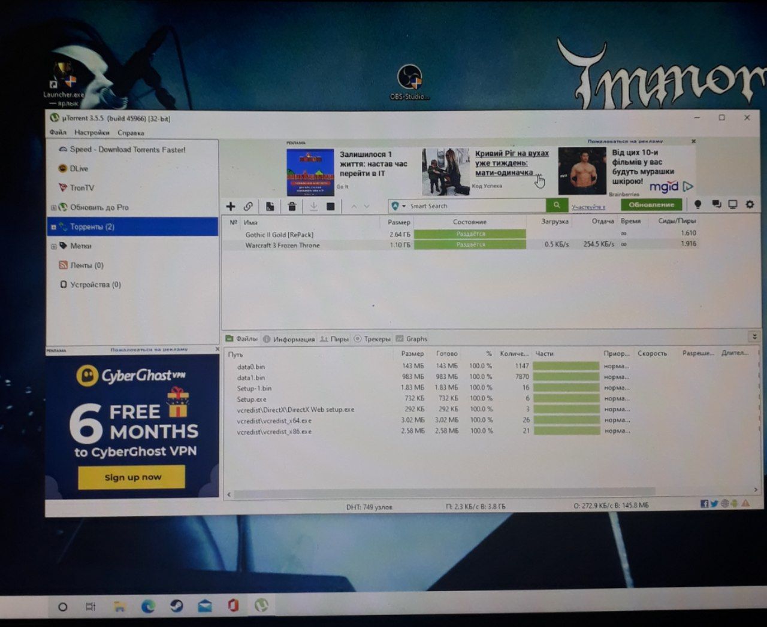Click the Add Torrent plus icon
This screenshot has height=627, width=767.
tap(231, 207)
